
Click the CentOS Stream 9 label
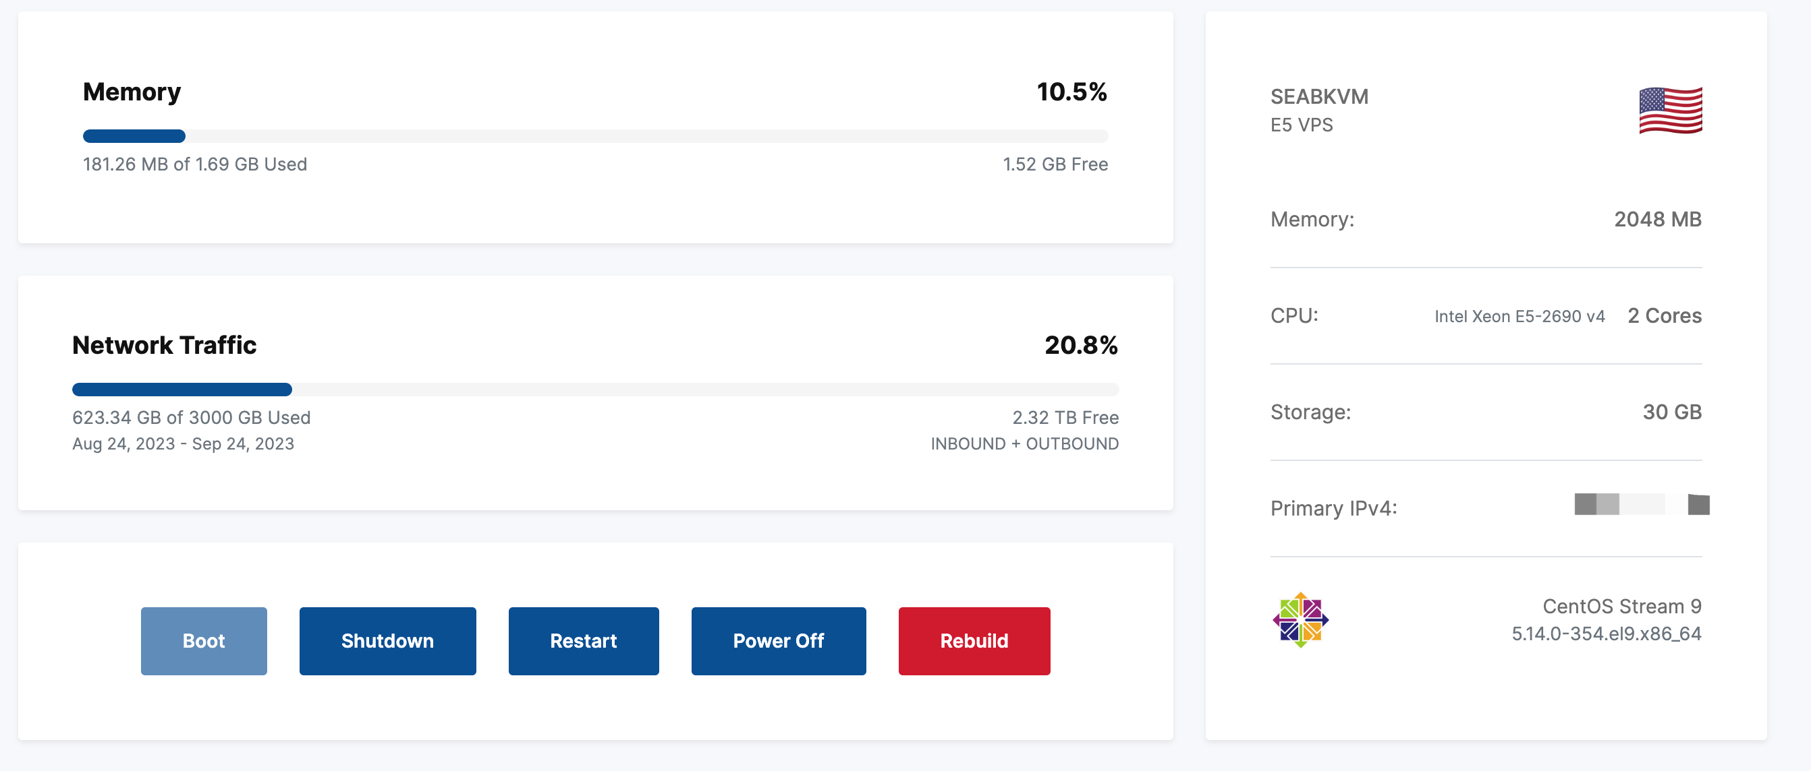coord(1621,606)
